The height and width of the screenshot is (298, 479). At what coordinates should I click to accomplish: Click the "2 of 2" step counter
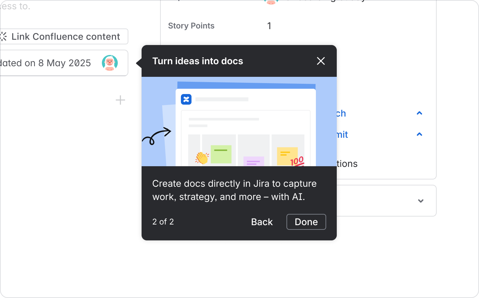(163, 222)
